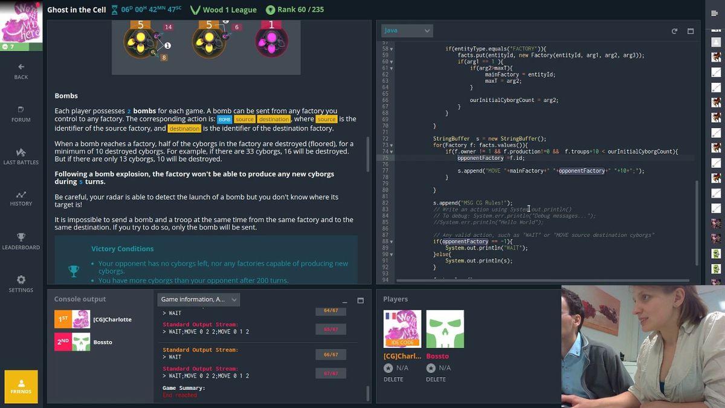This screenshot has height=408, width=725.
Task: Maximize the code editor panel
Action: [691, 31]
